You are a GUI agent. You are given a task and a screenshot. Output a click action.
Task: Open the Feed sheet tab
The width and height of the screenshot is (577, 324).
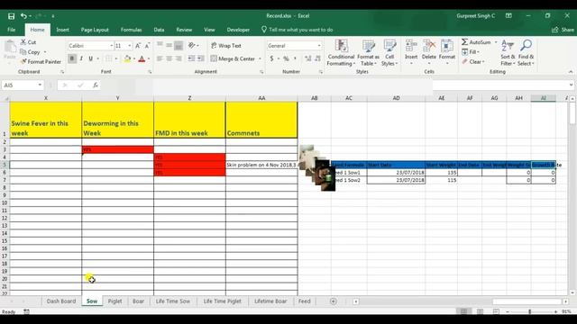pos(305,301)
